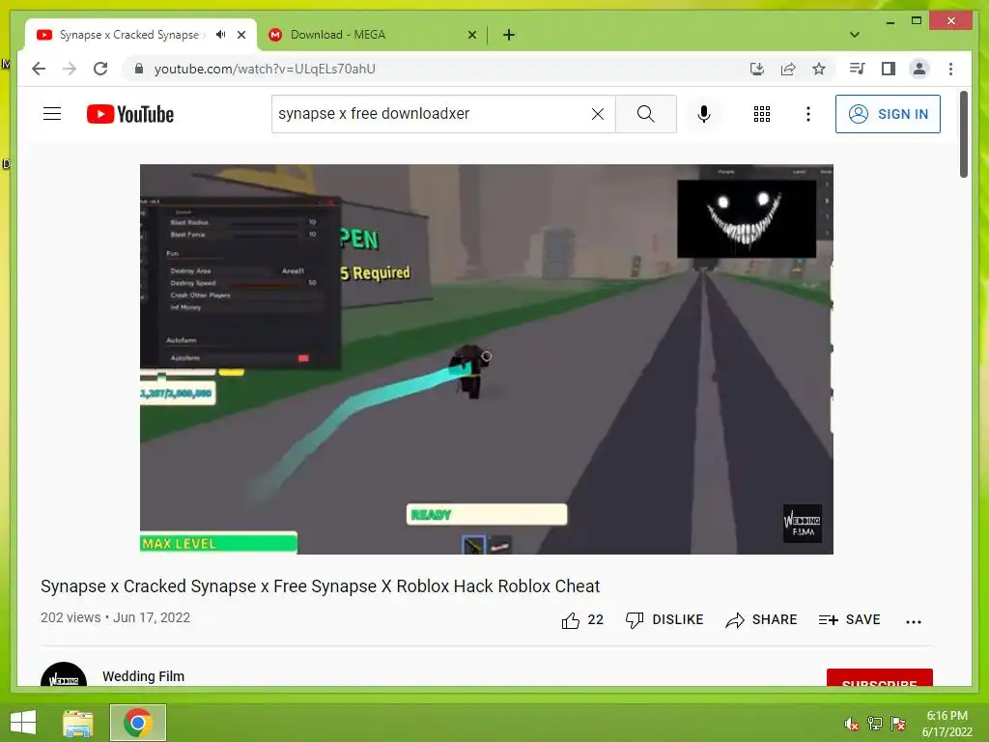This screenshot has width=989, height=742.
Task: Open YouTube settings three-dot menu
Action: [x=808, y=114]
